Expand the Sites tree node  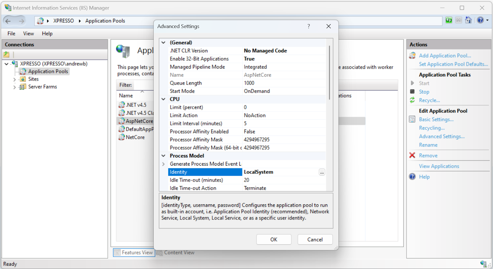pyautogui.click(x=14, y=79)
